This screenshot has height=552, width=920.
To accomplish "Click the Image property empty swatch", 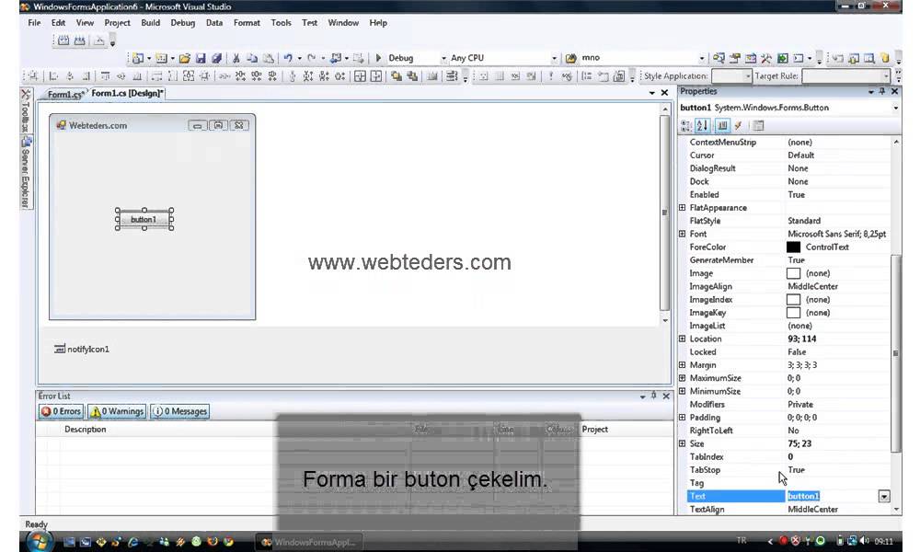I will pyautogui.click(x=793, y=273).
